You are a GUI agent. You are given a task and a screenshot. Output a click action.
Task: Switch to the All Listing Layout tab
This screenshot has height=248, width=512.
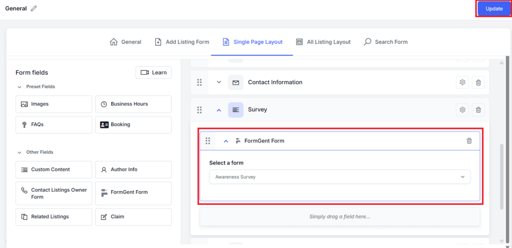(x=323, y=42)
